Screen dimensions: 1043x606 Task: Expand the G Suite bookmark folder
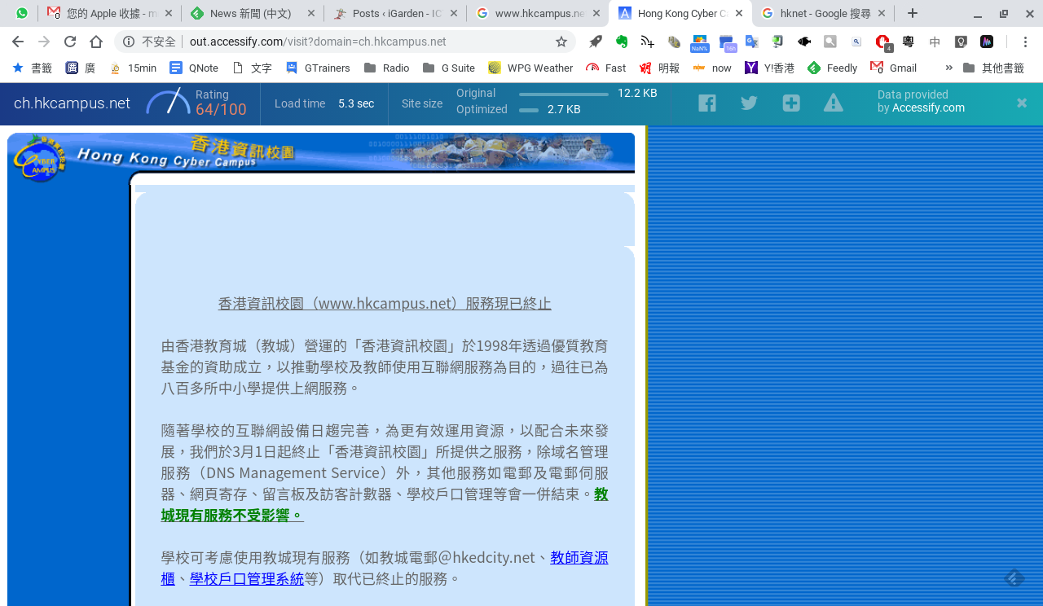pyautogui.click(x=448, y=68)
